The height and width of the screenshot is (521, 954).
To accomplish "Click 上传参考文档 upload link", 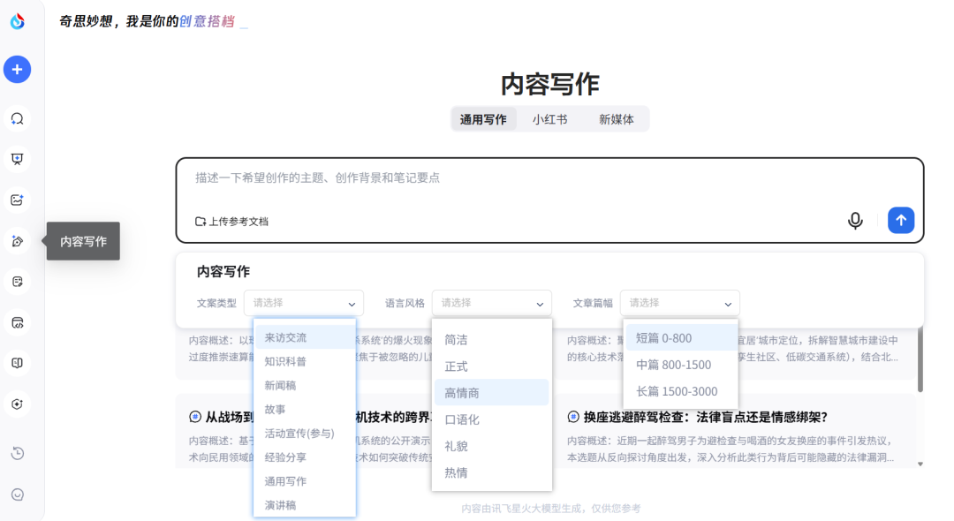I will click(231, 222).
